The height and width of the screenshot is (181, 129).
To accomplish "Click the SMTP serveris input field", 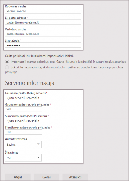I will (x=43, y=121).
